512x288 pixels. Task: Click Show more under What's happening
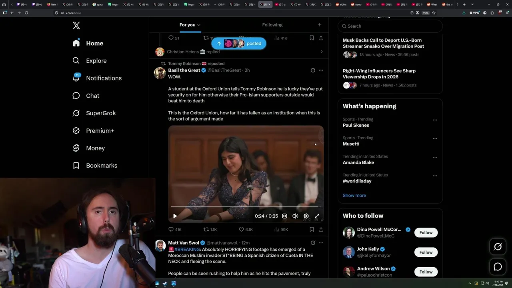[x=354, y=196]
